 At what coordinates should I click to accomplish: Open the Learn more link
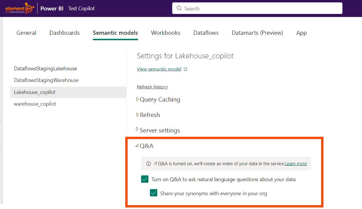point(296,164)
